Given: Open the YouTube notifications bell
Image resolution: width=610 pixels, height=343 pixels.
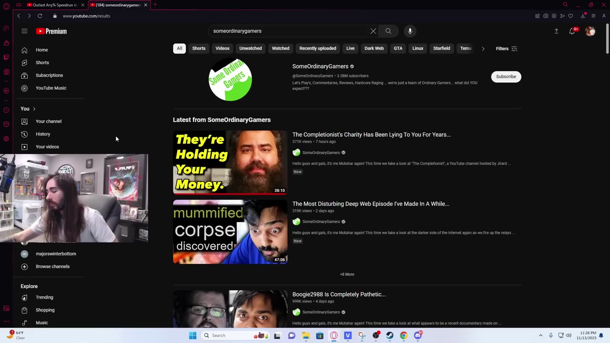Looking at the screenshot, I should click(572, 31).
